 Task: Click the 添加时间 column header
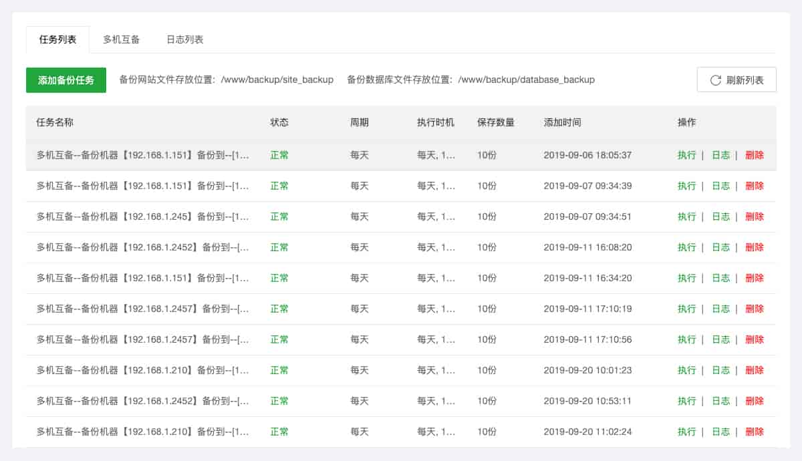pos(562,123)
